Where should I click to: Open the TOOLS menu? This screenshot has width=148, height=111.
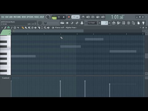coord(37,17)
